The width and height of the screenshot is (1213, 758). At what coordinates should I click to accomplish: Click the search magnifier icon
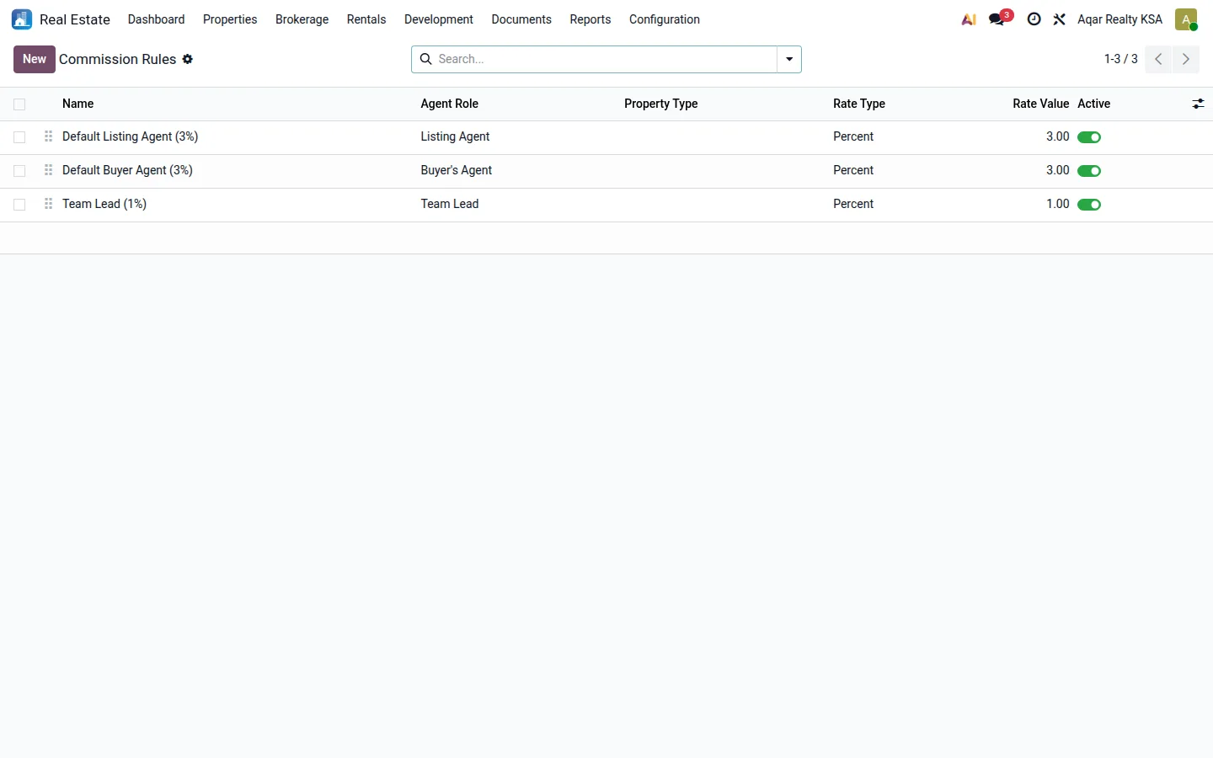426,59
